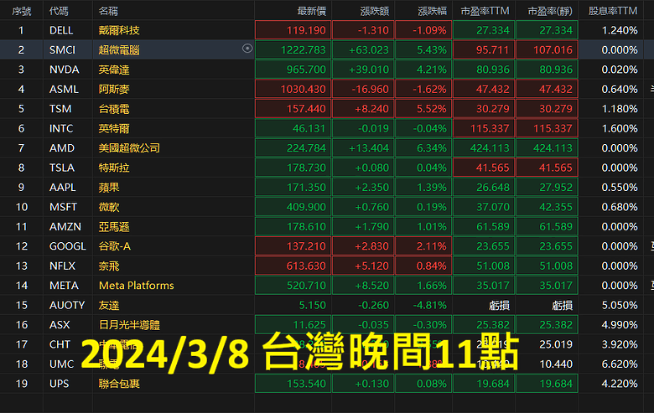Select the AAPL ticker code
Viewport: 654px width, 413px height.
[63, 187]
